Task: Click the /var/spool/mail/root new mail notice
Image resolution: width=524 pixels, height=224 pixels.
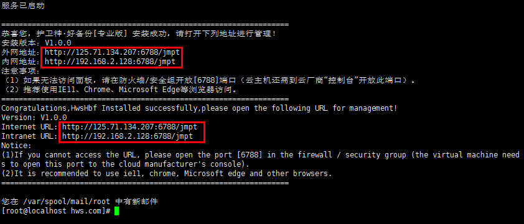Action: pos(80,202)
